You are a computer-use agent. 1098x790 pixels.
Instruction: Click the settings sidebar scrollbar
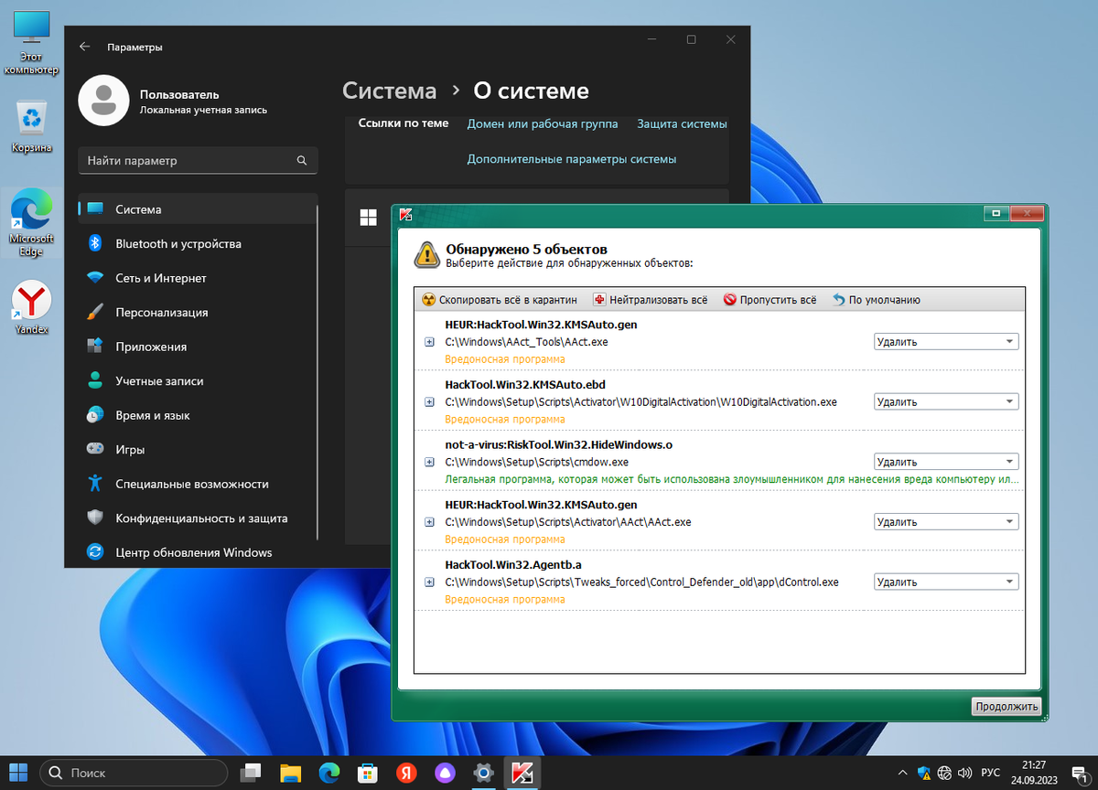coord(318,370)
